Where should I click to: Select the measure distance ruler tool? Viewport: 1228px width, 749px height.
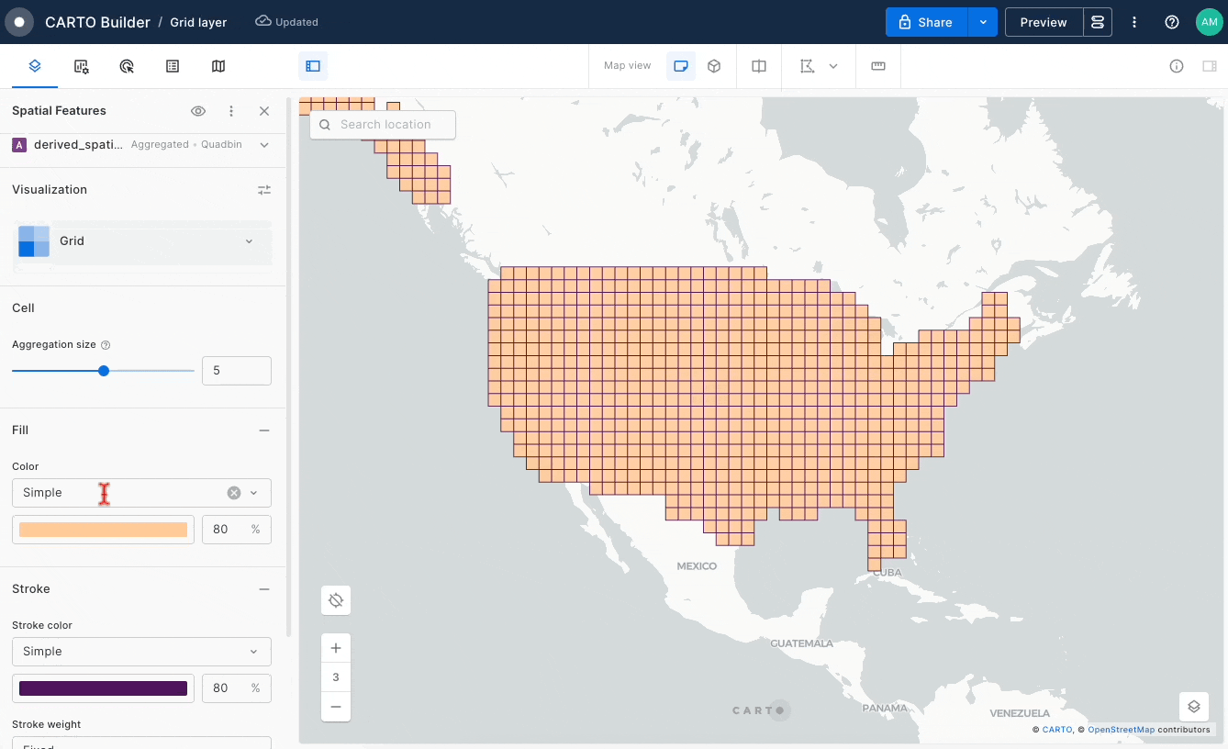click(x=878, y=66)
